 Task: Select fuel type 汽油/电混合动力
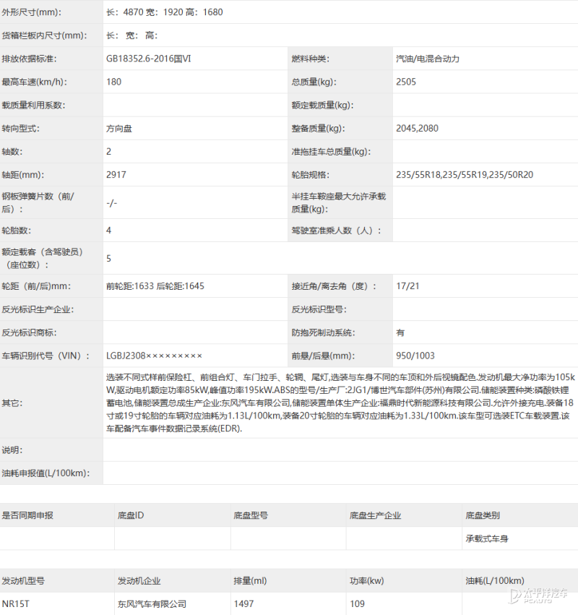tap(428, 59)
